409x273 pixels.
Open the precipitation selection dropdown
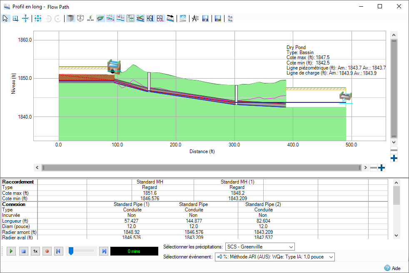[x=259, y=247]
